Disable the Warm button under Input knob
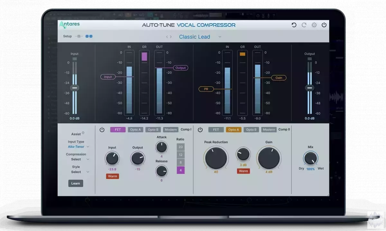The height and width of the screenshot is (231, 386). tap(113, 176)
